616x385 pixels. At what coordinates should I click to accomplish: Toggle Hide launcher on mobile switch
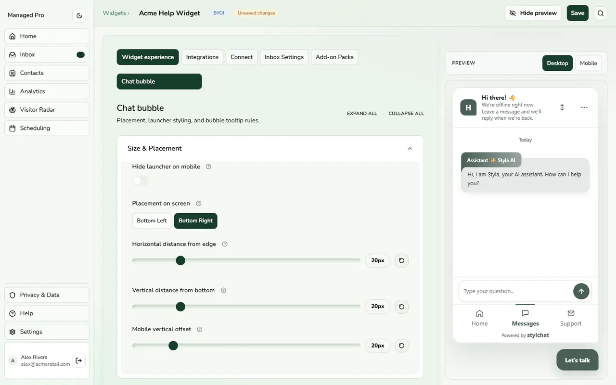[x=141, y=181]
